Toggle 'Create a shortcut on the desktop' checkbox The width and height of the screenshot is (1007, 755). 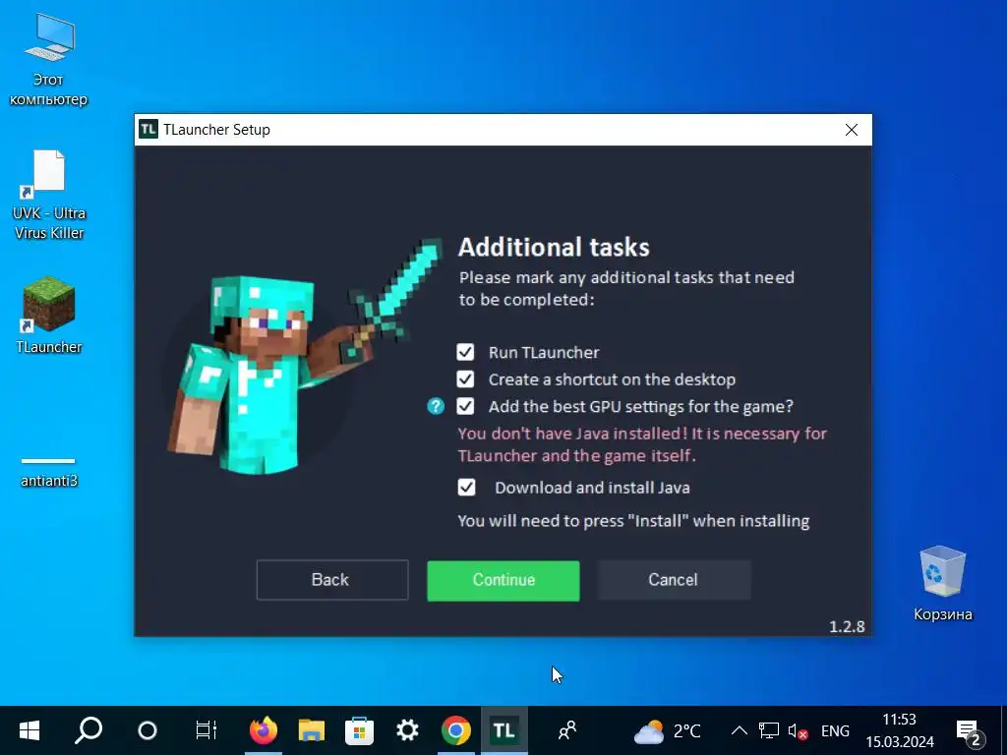[x=465, y=378]
